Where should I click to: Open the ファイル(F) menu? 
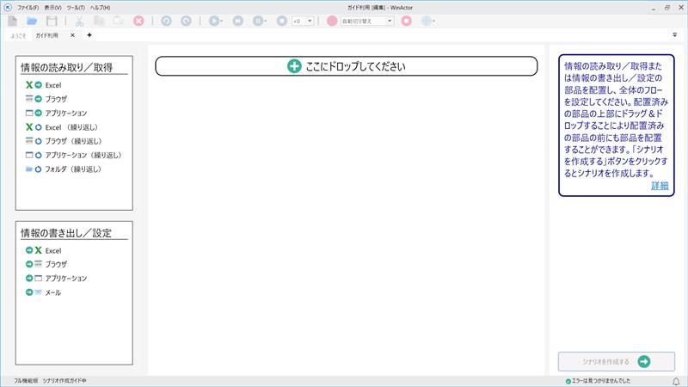click(x=28, y=7)
